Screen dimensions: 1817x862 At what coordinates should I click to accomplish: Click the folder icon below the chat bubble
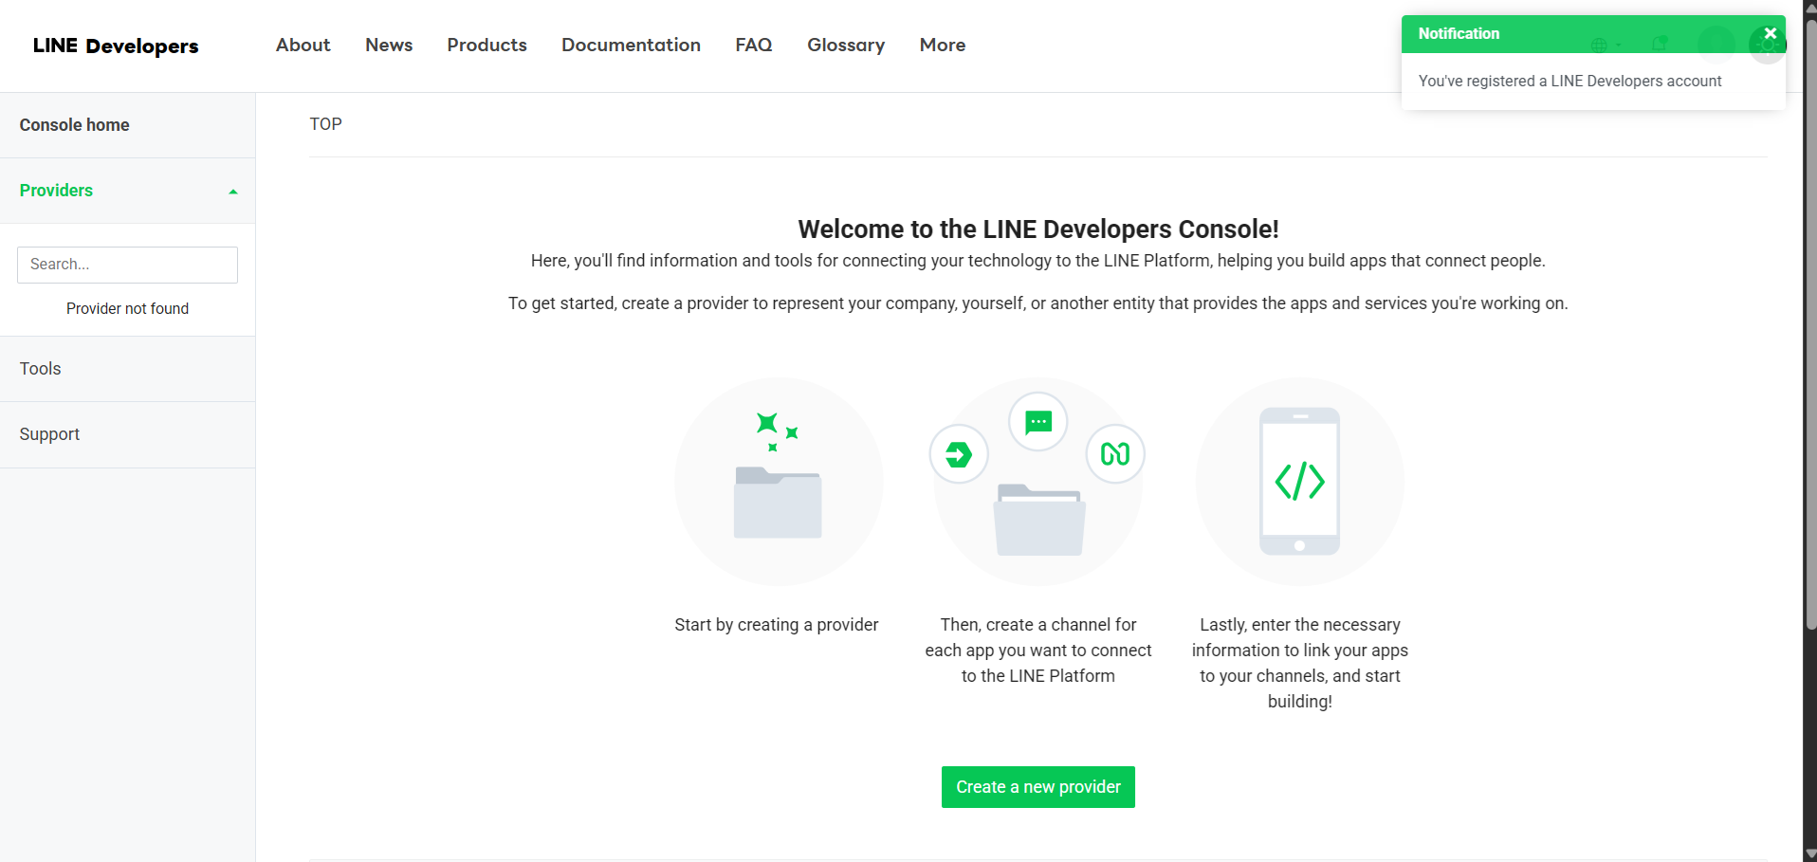click(1038, 520)
